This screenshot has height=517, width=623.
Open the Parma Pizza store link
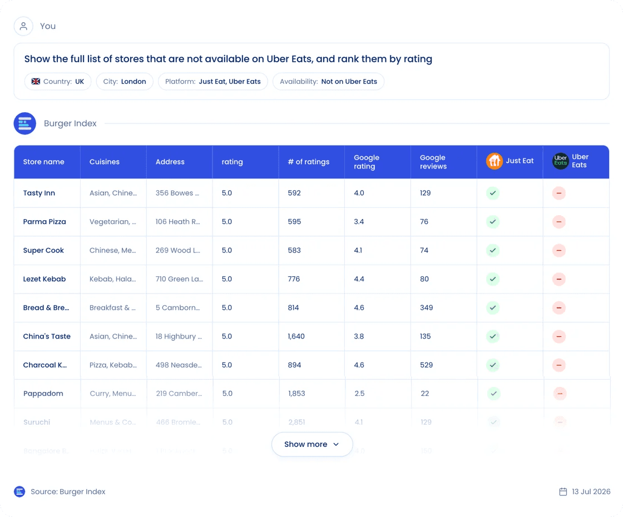pyautogui.click(x=44, y=222)
